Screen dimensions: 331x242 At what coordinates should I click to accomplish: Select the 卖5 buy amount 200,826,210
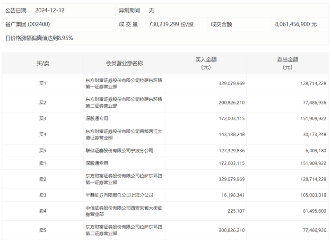tap(232, 230)
